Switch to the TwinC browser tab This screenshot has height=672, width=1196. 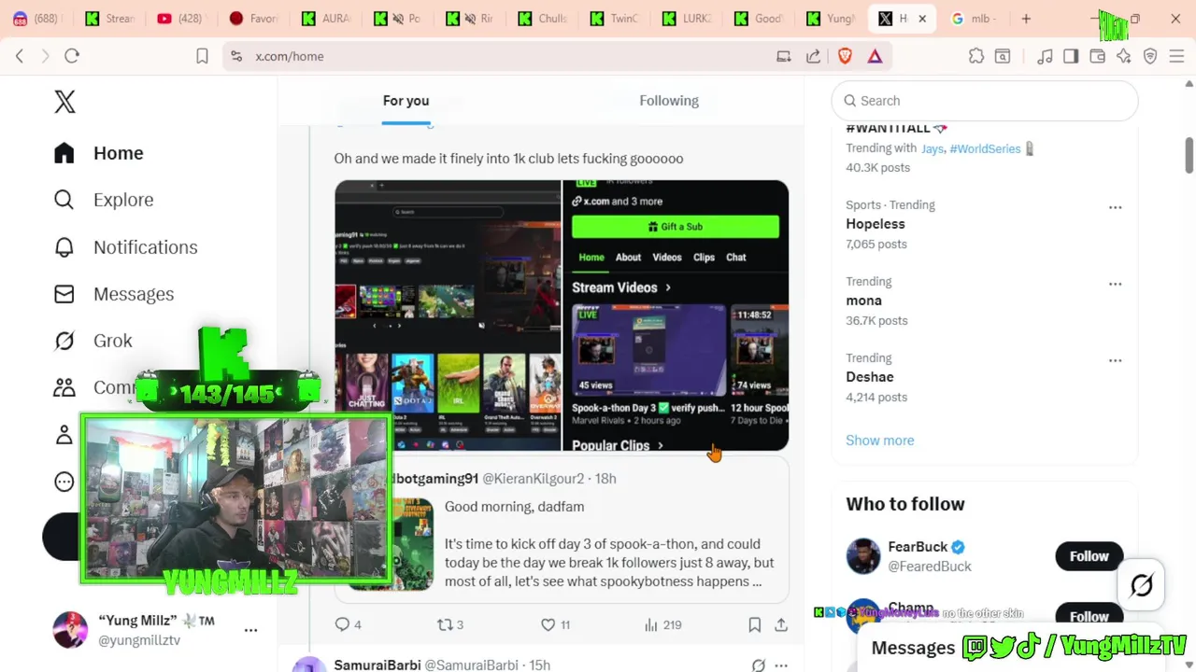(615, 19)
